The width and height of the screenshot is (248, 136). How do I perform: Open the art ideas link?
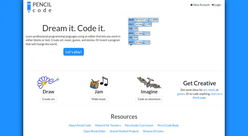coord(205,90)
